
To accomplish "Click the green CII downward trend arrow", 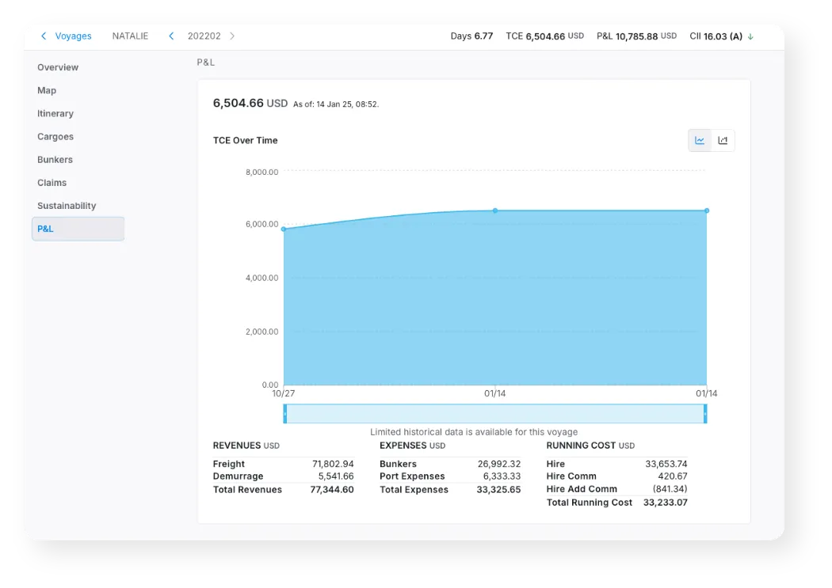I will pyautogui.click(x=750, y=36).
